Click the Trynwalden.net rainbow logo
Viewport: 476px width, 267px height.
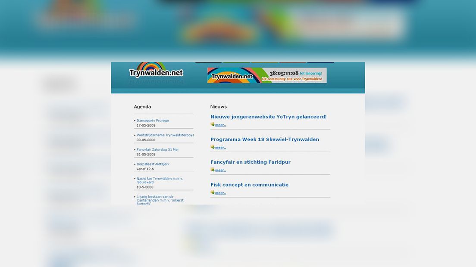coord(156,71)
